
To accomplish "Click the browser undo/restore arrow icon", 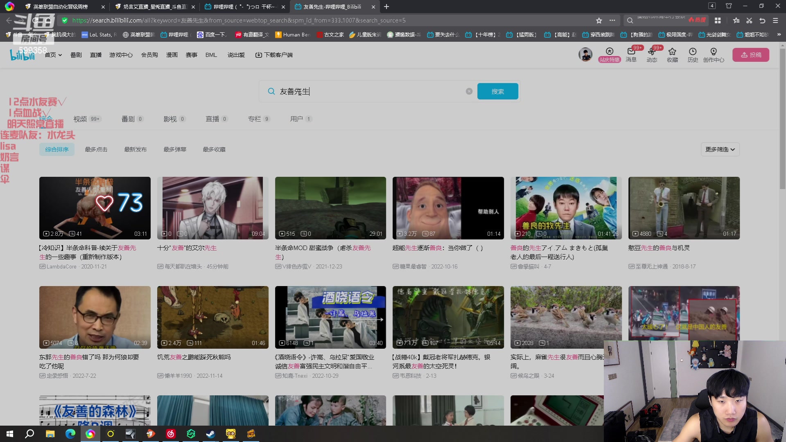I will point(762,20).
